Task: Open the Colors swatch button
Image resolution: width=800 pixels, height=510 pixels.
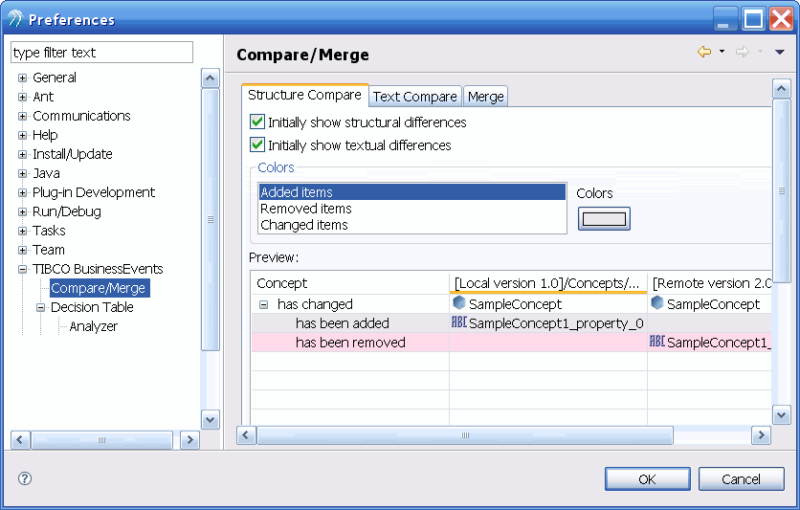Action: [604, 219]
